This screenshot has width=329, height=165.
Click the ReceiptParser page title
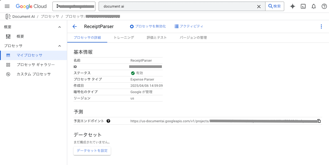99,26
